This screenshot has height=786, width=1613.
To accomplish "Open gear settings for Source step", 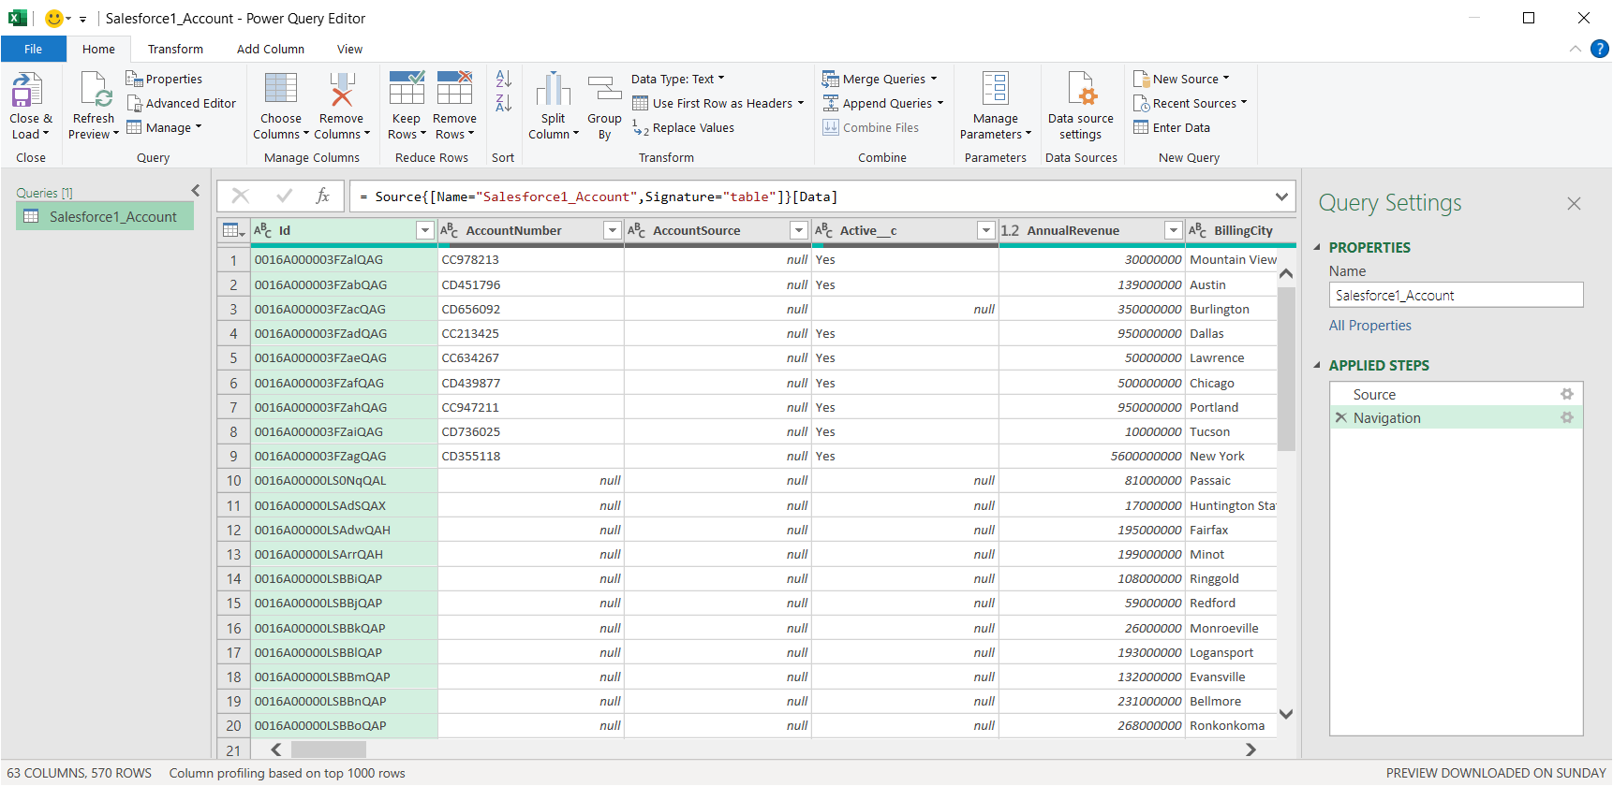I will pyautogui.click(x=1566, y=394).
